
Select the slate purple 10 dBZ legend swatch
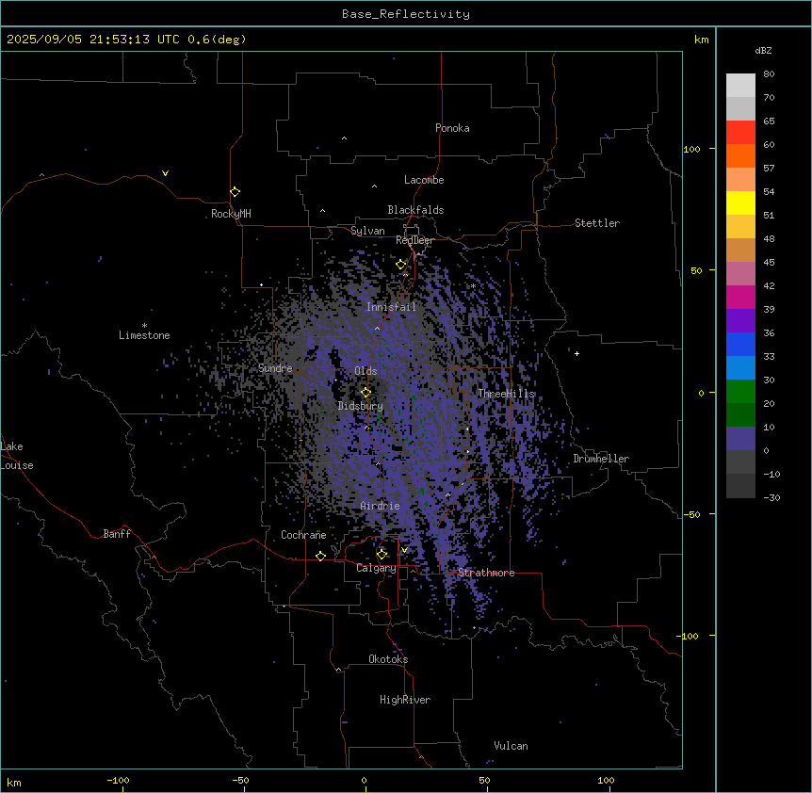point(740,439)
